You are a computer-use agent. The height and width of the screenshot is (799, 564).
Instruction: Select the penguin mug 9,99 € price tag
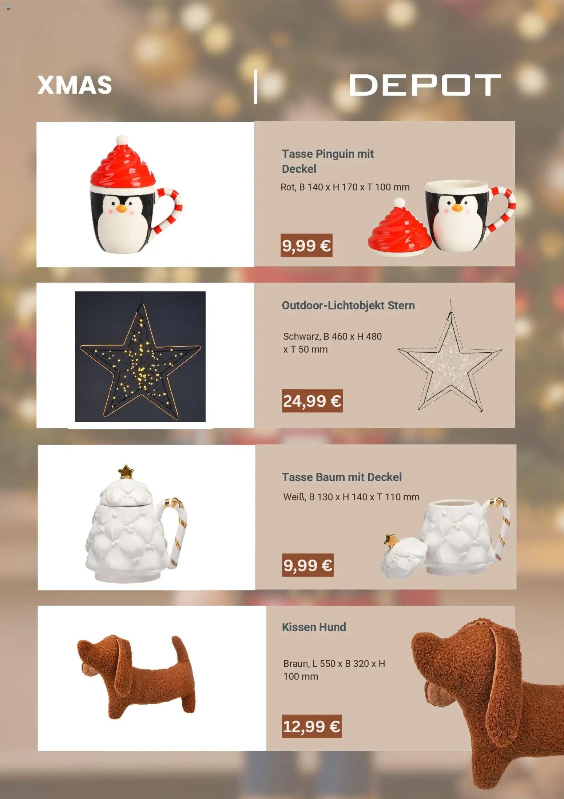(x=306, y=245)
